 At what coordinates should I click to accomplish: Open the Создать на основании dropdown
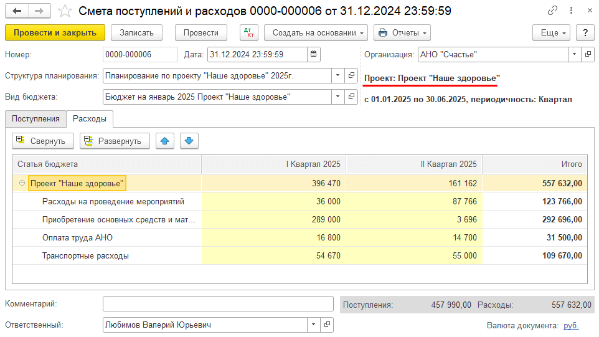tap(316, 33)
